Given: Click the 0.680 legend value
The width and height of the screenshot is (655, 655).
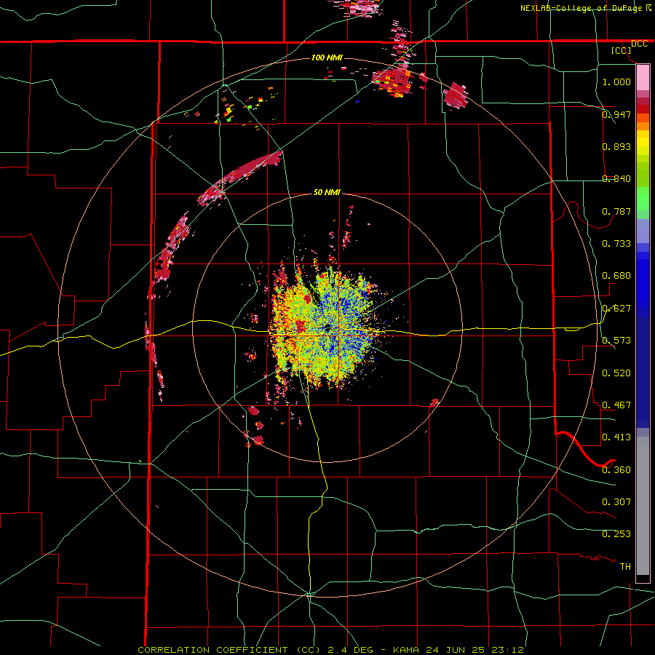Looking at the screenshot, I should (x=616, y=276).
